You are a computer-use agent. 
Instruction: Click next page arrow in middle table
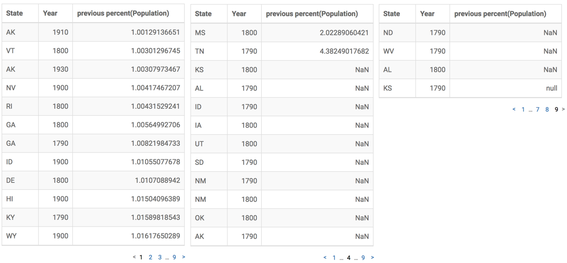[372, 257]
